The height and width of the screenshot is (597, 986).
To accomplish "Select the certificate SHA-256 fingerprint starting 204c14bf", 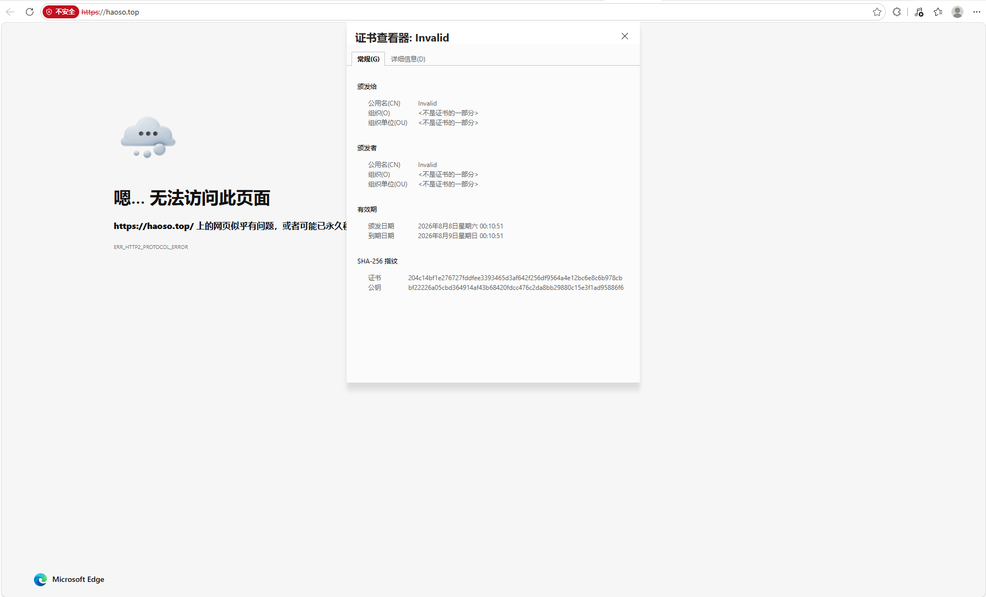I will [x=515, y=278].
